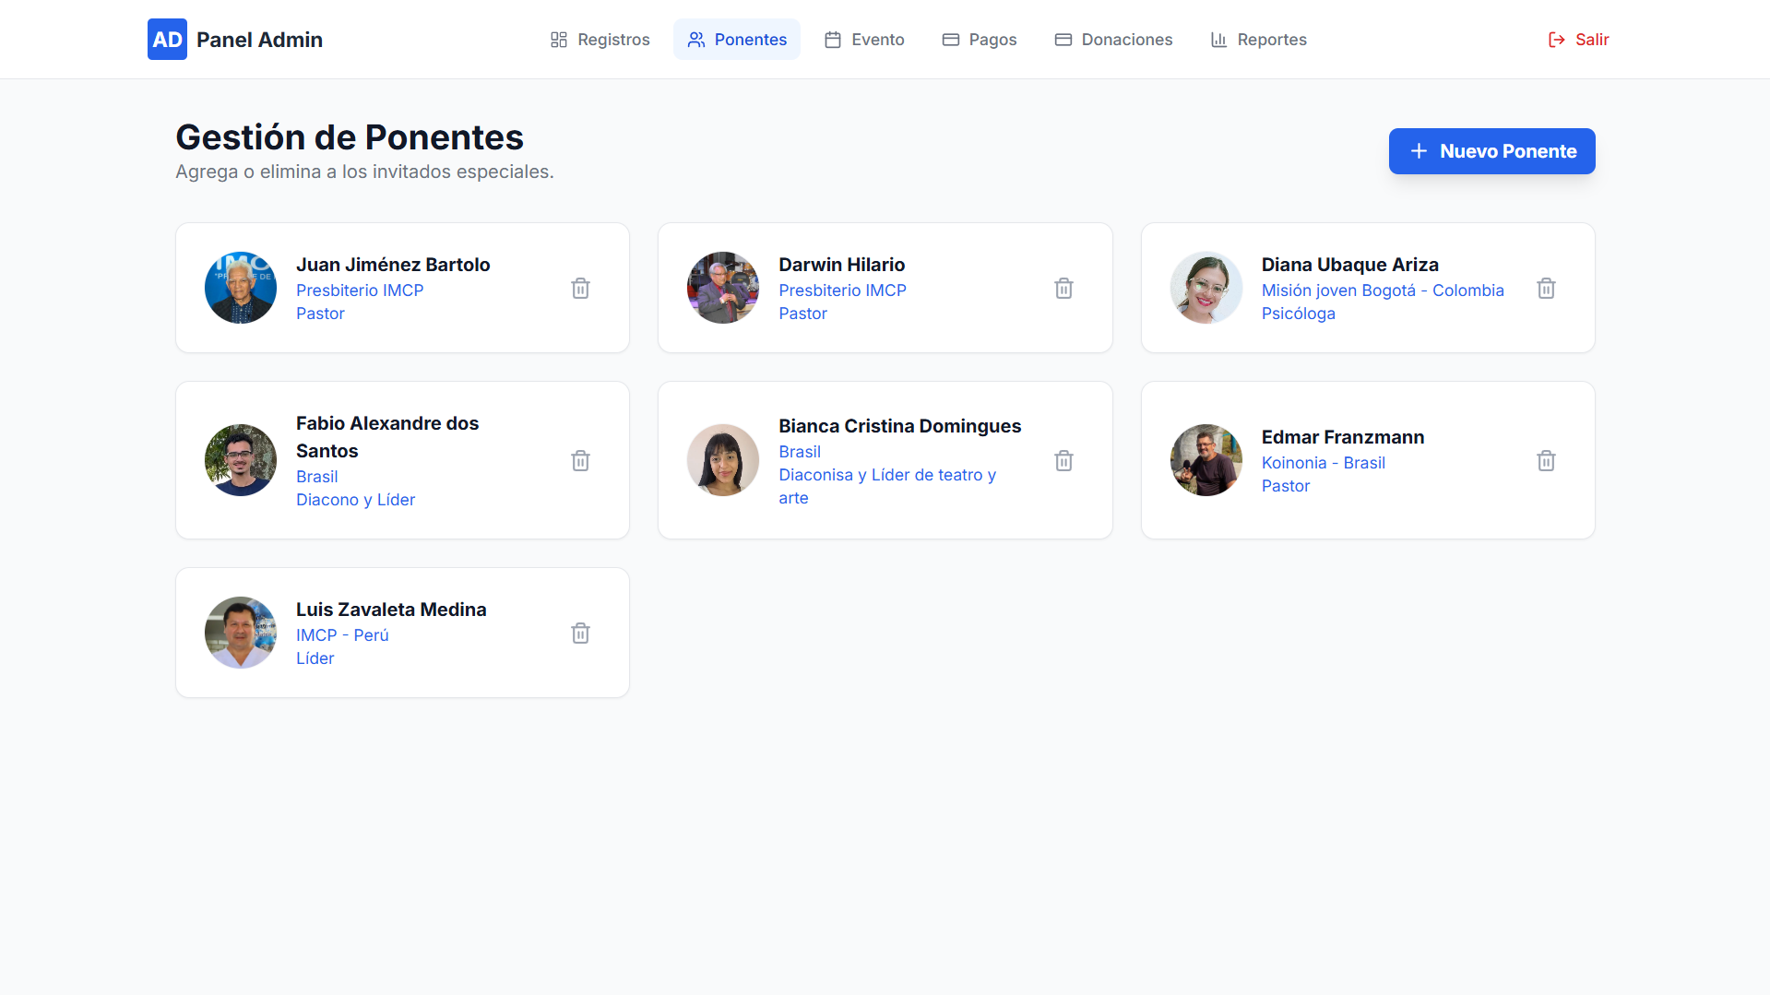
Task: Click Edmar Franzmann's profile picture
Action: (1206, 460)
